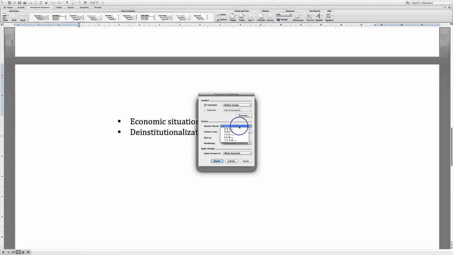Click the Print icon in top toolbar
Screen dimensions: 453x255
[25, 3]
